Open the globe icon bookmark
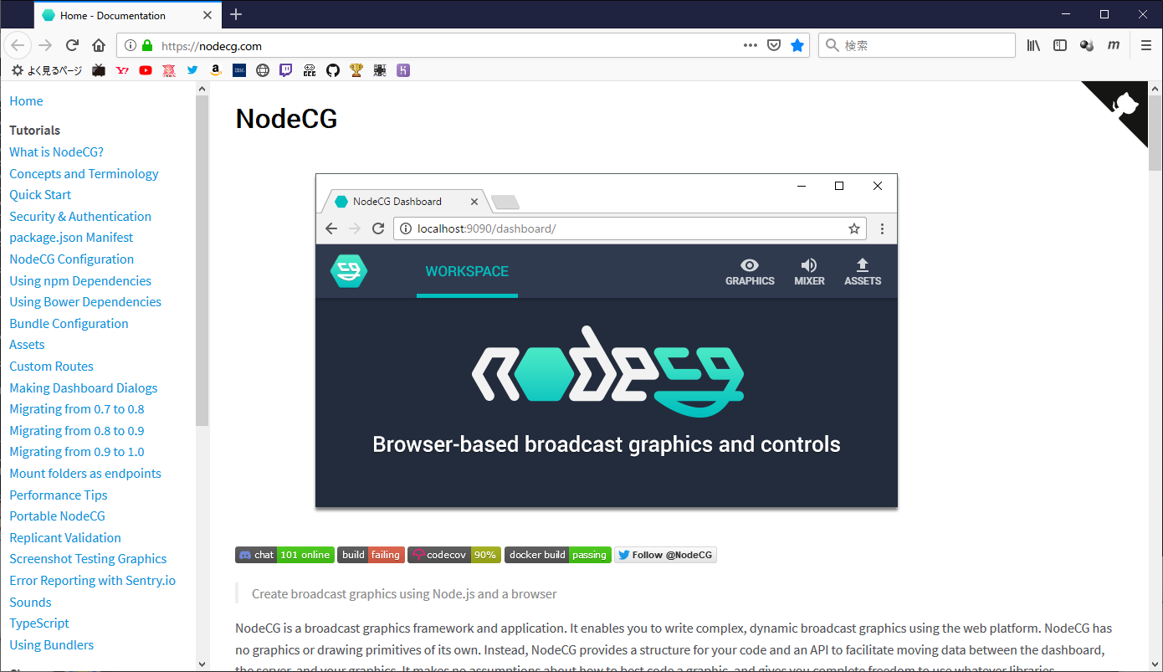This screenshot has height=672, width=1163. [x=263, y=70]
